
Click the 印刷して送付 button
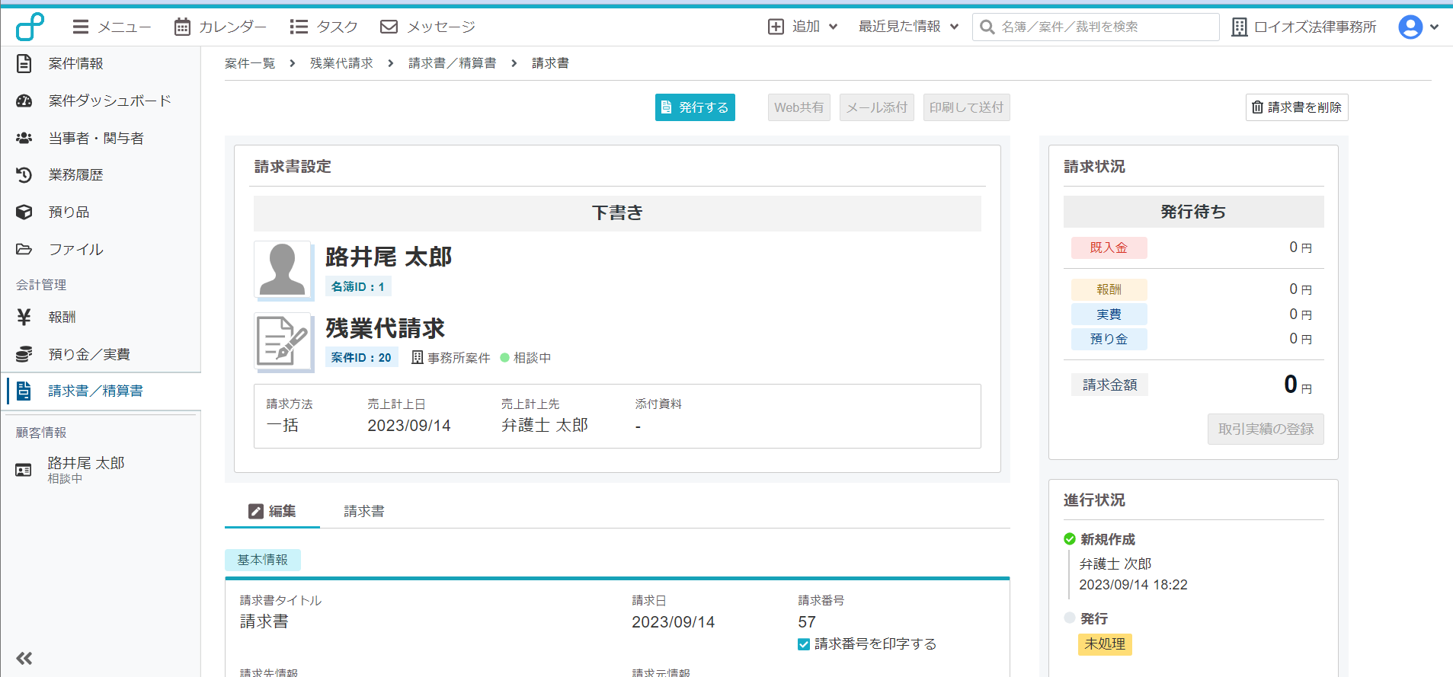(x=967, y=107)
